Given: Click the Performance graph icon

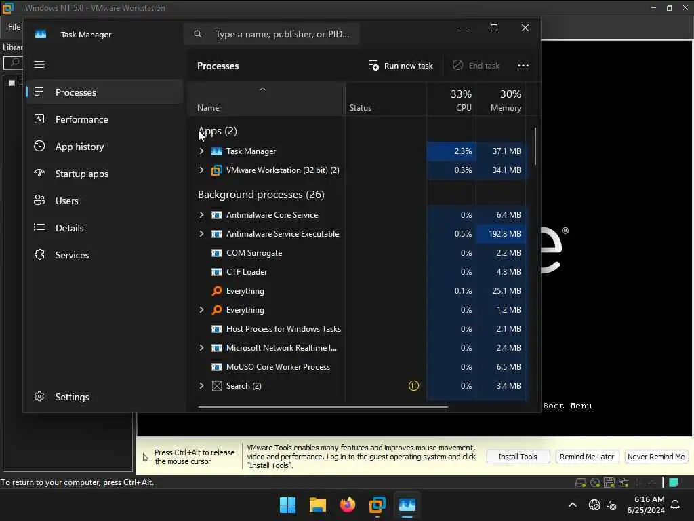Looking at the screenshot, I should 39,119.
